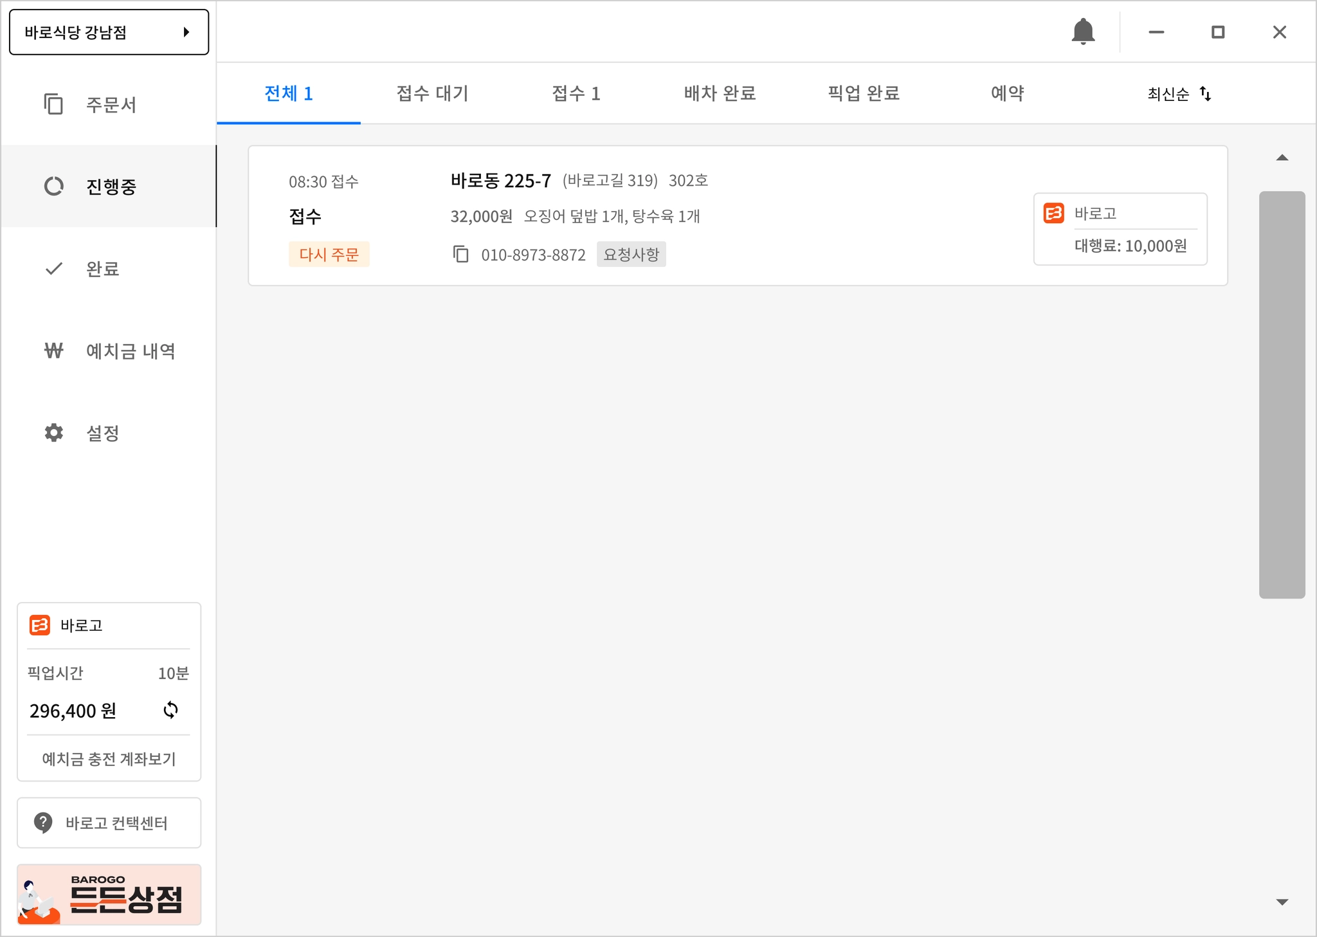Open 예치금 내역 with won icon

[x=108, y=350]
